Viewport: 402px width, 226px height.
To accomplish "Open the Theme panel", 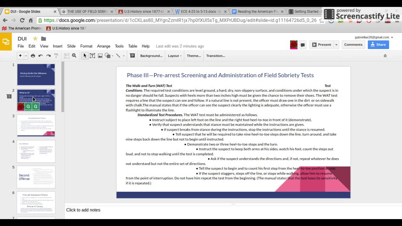I will 194,56.
